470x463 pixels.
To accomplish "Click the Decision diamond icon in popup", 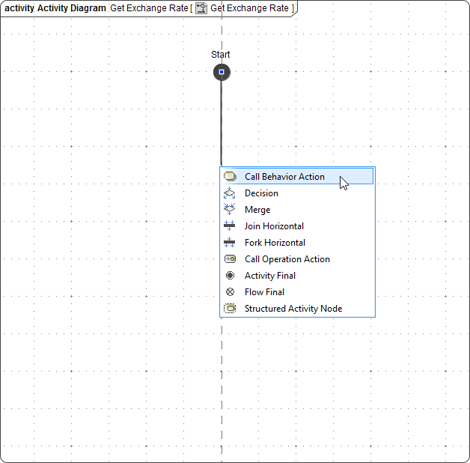I will pos(230,193).
